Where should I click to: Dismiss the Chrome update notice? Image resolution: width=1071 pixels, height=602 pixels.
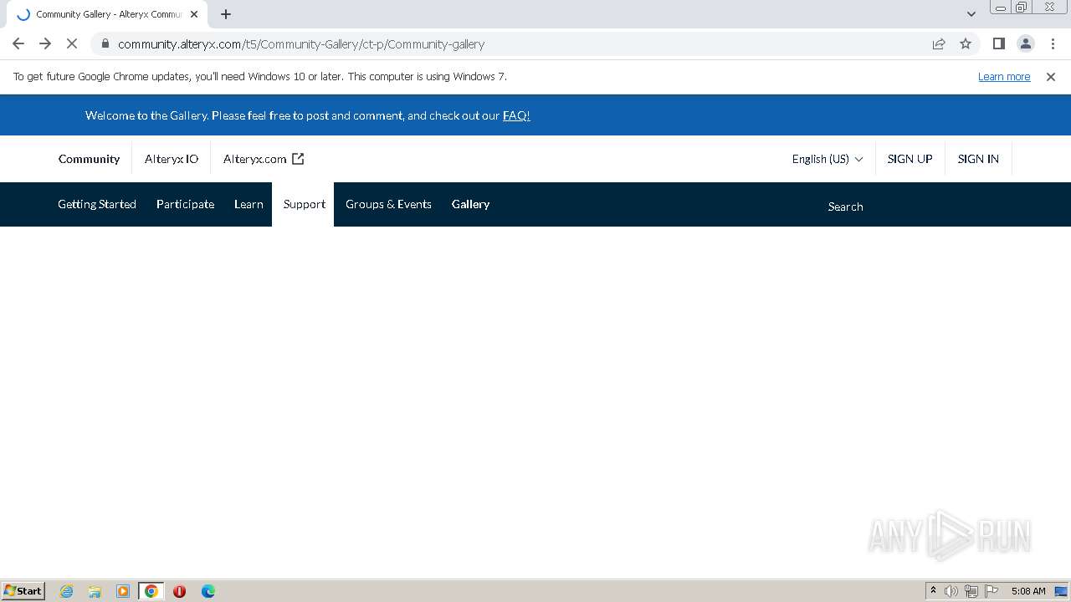(x=1051, y=76)
